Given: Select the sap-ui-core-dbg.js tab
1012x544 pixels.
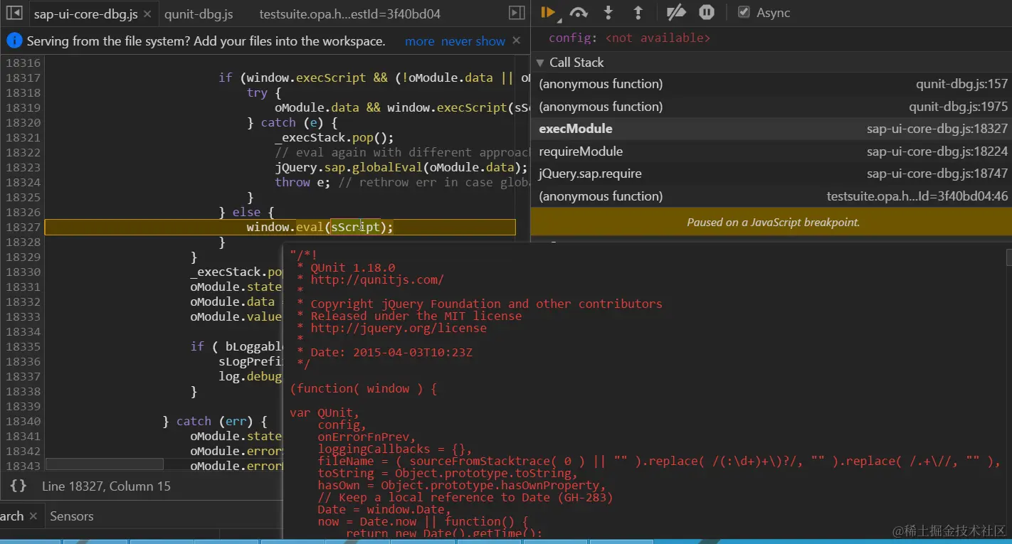Looking at the screenshot, I should [x=85, y=14].
